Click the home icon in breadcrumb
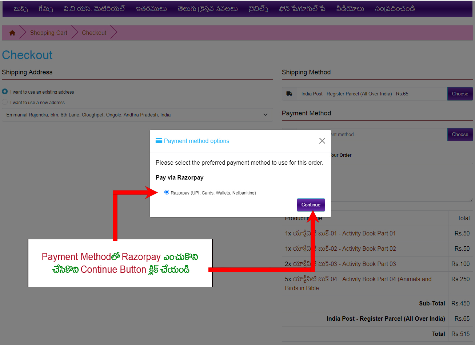Image resolution: width=475 pixels, height=345 pixels. pos(12,33)
